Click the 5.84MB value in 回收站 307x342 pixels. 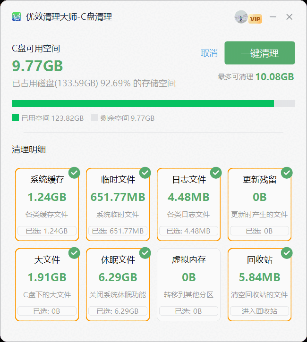coord(259,277)
